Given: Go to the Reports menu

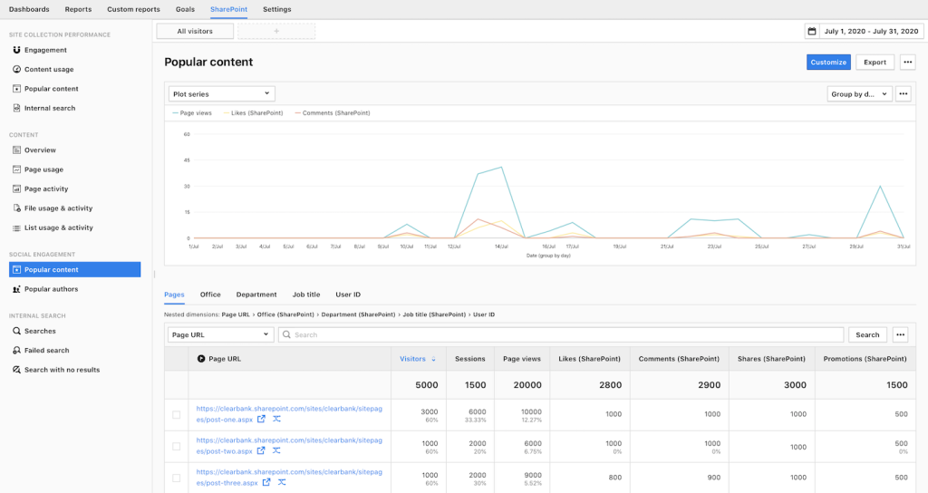Looking at the screenshot, I should coord(78,9).
